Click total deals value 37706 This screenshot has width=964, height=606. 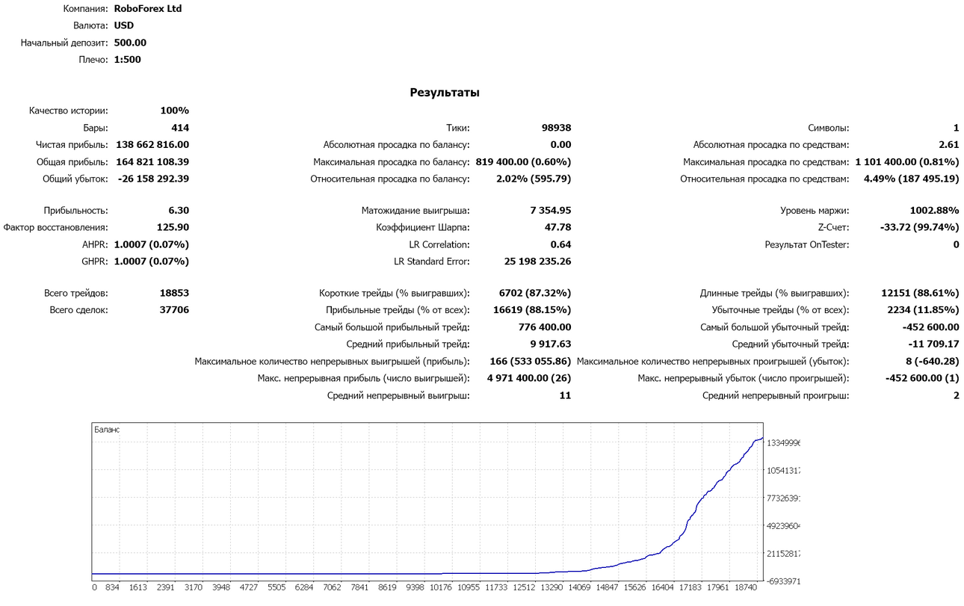click(174, 310)
